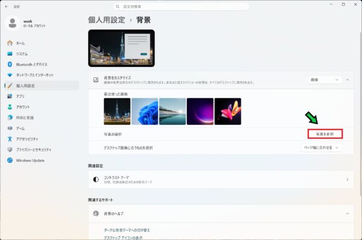Choose the lake landscape recent image

pos(173,112)
